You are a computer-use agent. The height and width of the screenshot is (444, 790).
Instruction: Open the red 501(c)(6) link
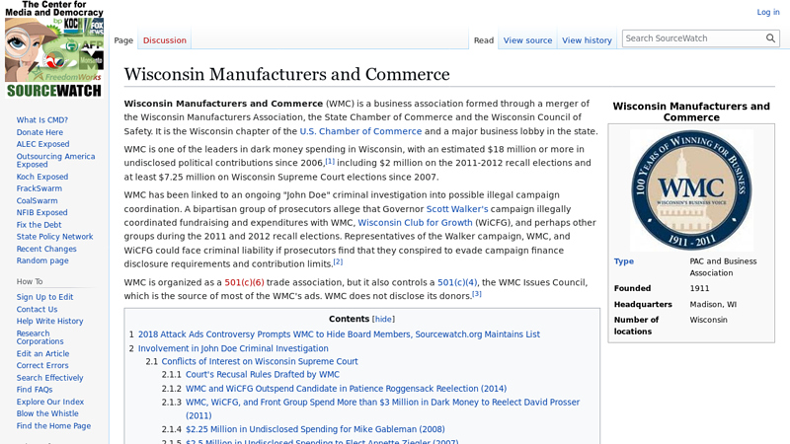pos(244,282)
